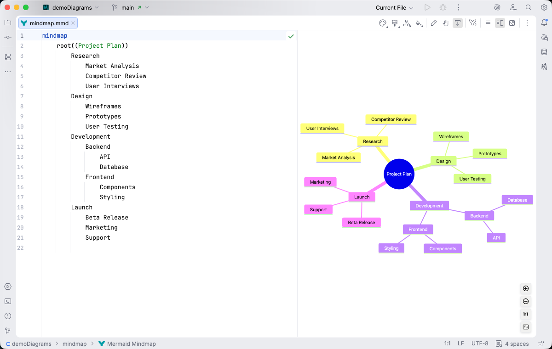Switch to preview-only view
This screenshot has width=552, height=349.
512,23
